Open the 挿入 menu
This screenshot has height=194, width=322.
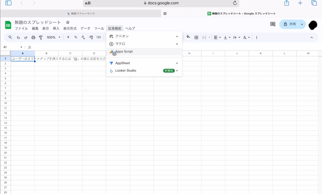tap(56, 28)
